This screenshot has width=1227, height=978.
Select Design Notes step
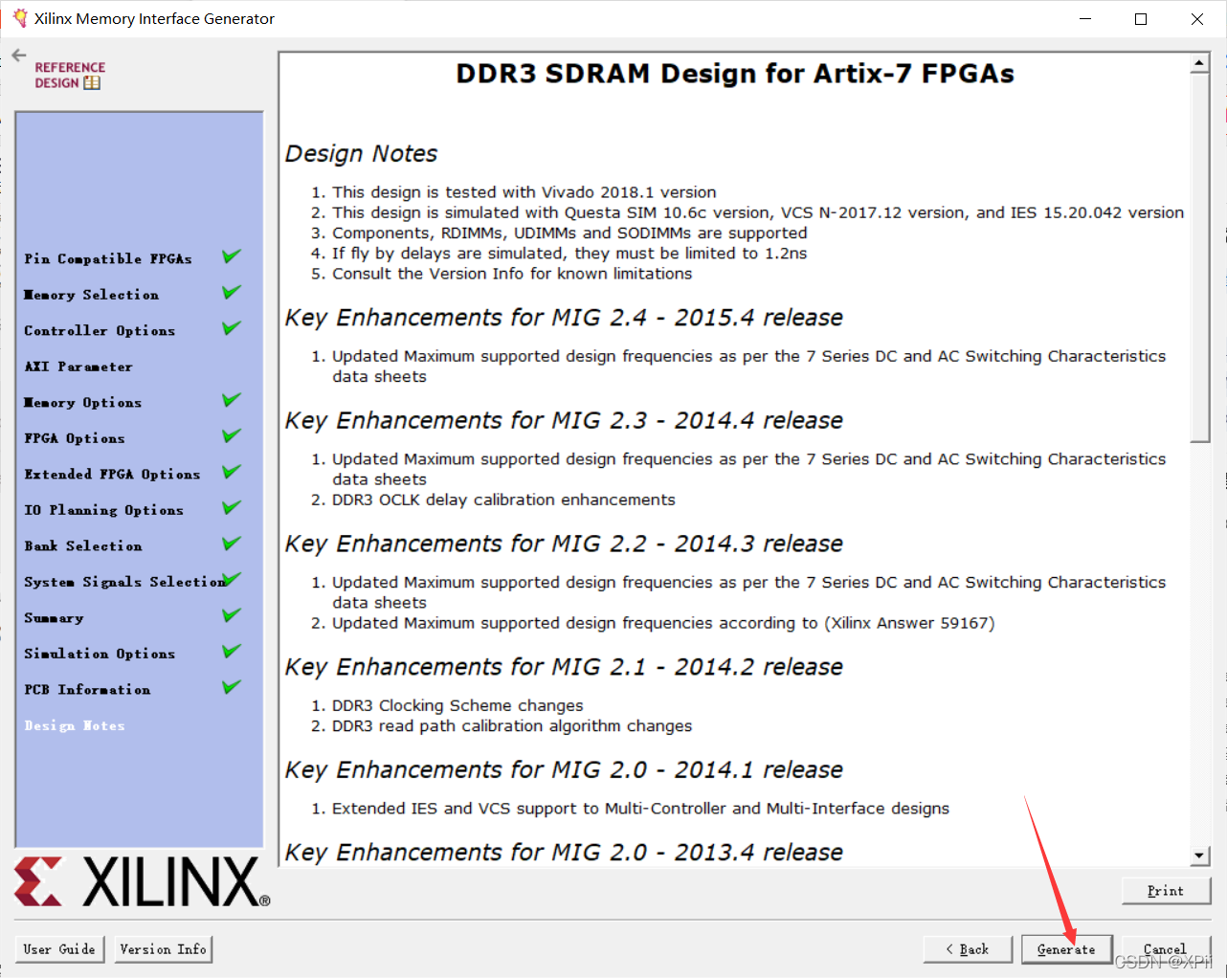75,725
